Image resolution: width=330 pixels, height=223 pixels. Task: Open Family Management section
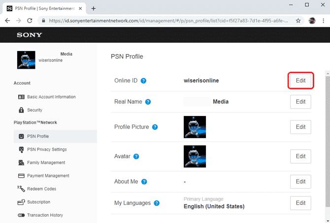[x=46, y=163]
